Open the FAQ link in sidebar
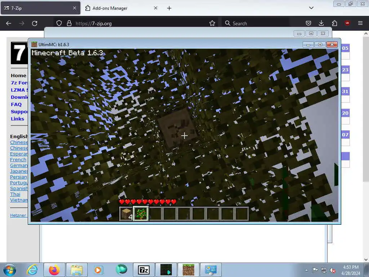Viewport: 369px width, 277px height. [16, 104]
